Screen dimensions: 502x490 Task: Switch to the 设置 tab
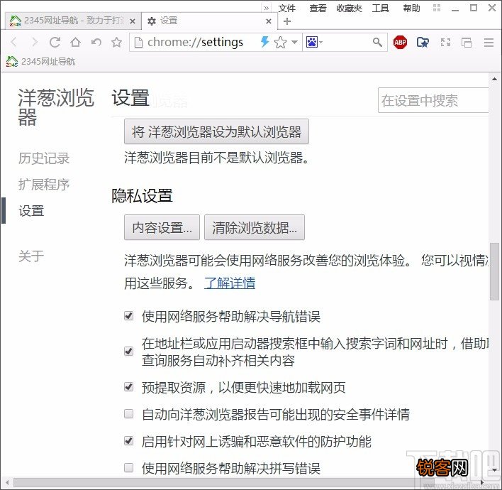pyautogui.click(x=210, y=21)
